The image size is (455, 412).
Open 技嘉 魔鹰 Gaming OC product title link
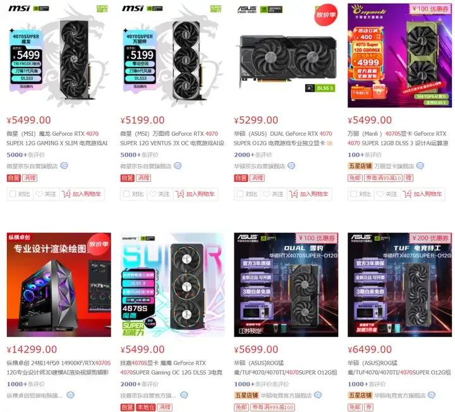click(171, 368)
